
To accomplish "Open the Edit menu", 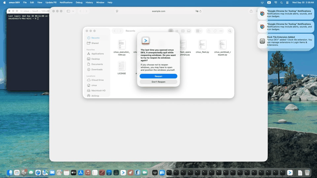I will click(x=32, y=2).
